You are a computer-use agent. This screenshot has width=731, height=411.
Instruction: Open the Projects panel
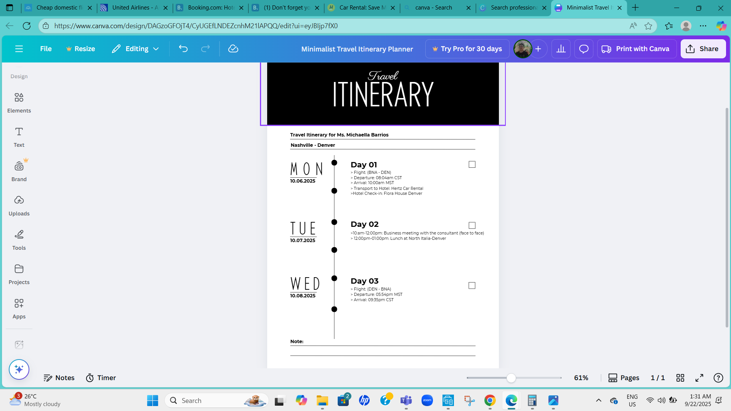pos(19,275)
